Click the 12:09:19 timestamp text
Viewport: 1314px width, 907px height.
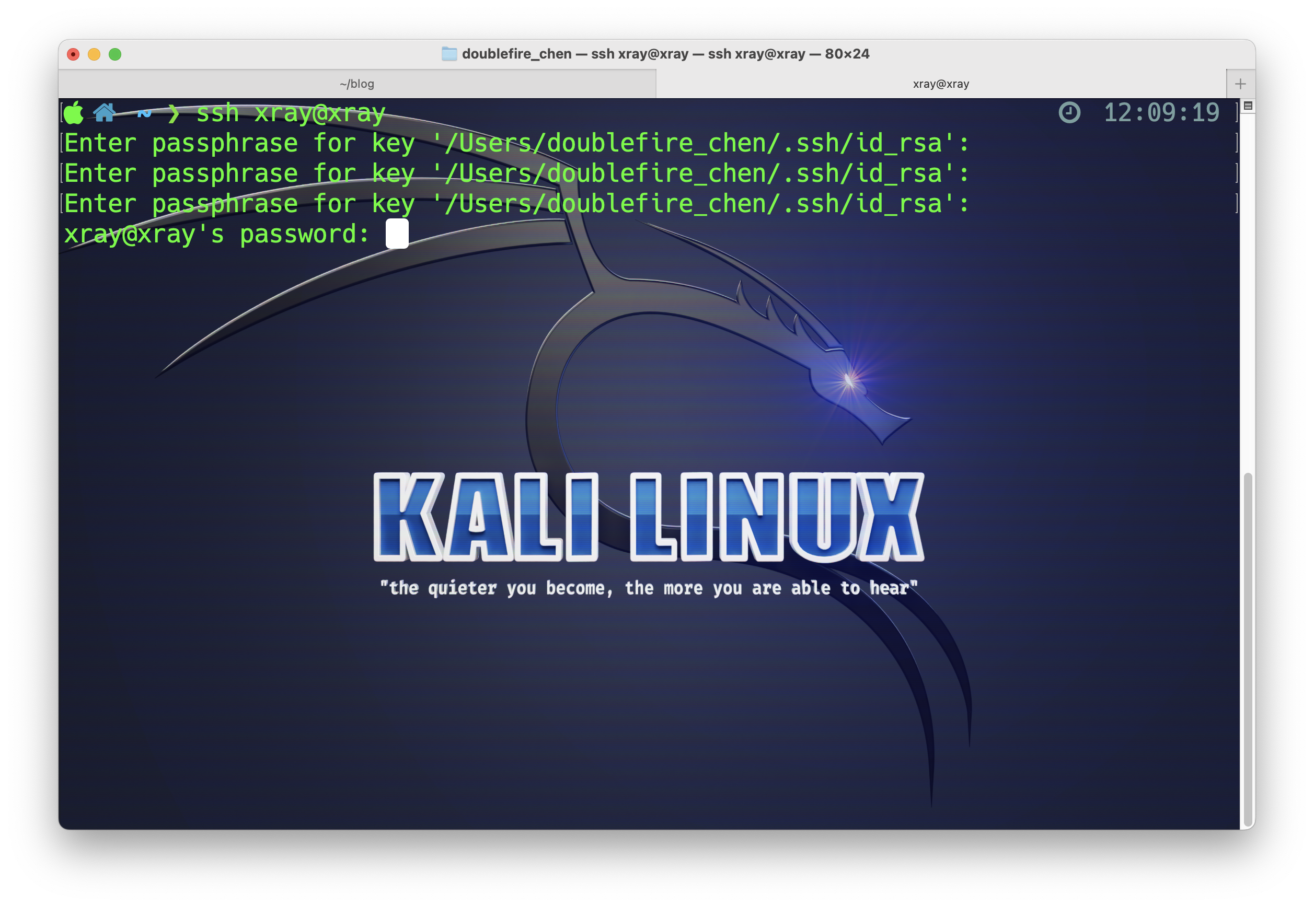point(1161,112)
